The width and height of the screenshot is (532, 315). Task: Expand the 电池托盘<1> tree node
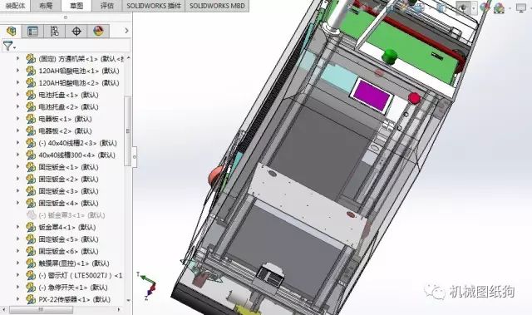[x=18, y=95]
